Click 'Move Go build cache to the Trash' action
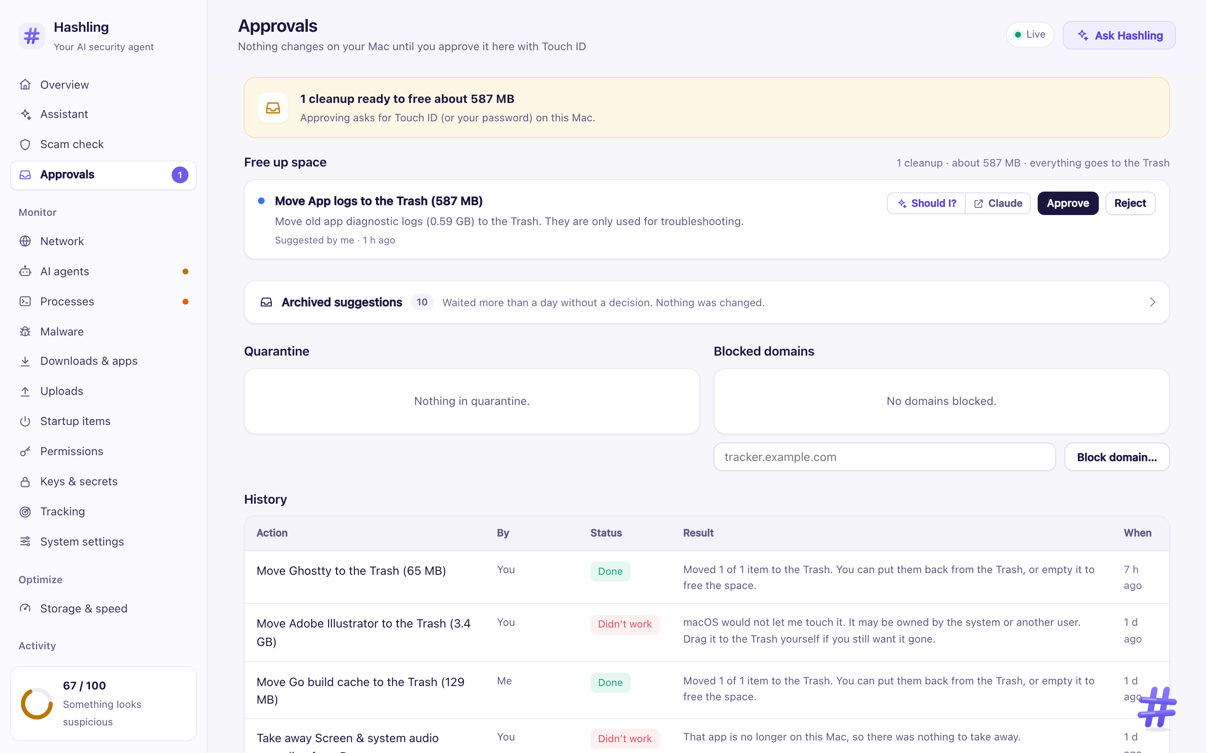 click(361, 691)
